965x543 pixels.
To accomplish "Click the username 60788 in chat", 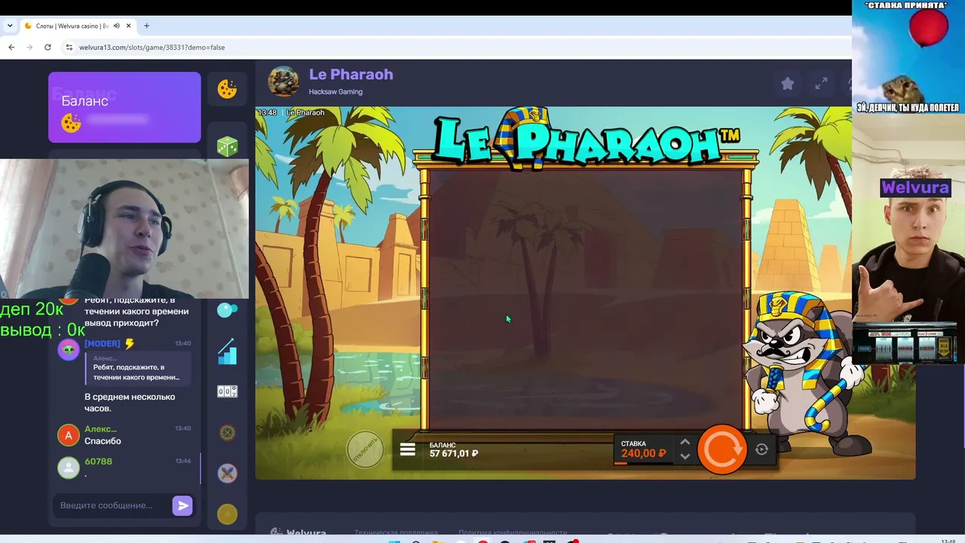I will pyautogui.click(x=98, y=462).
